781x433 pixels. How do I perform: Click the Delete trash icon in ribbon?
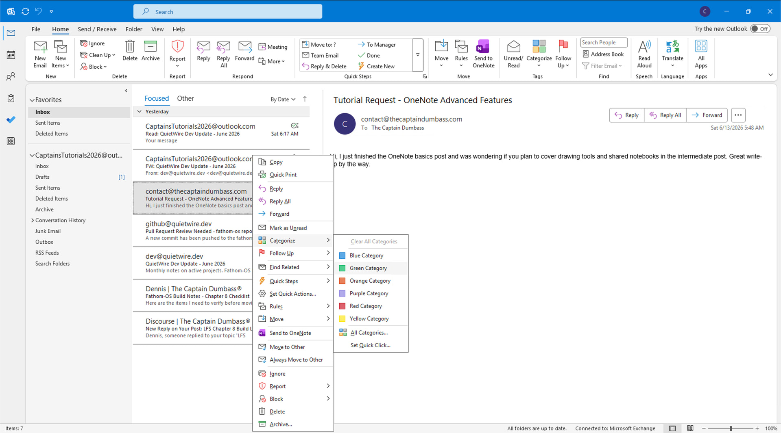(x=130, y=46)
